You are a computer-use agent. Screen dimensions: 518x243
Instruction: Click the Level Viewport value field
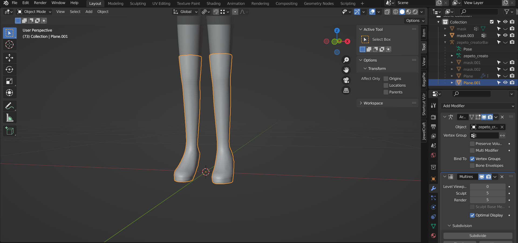coord(488,187)
